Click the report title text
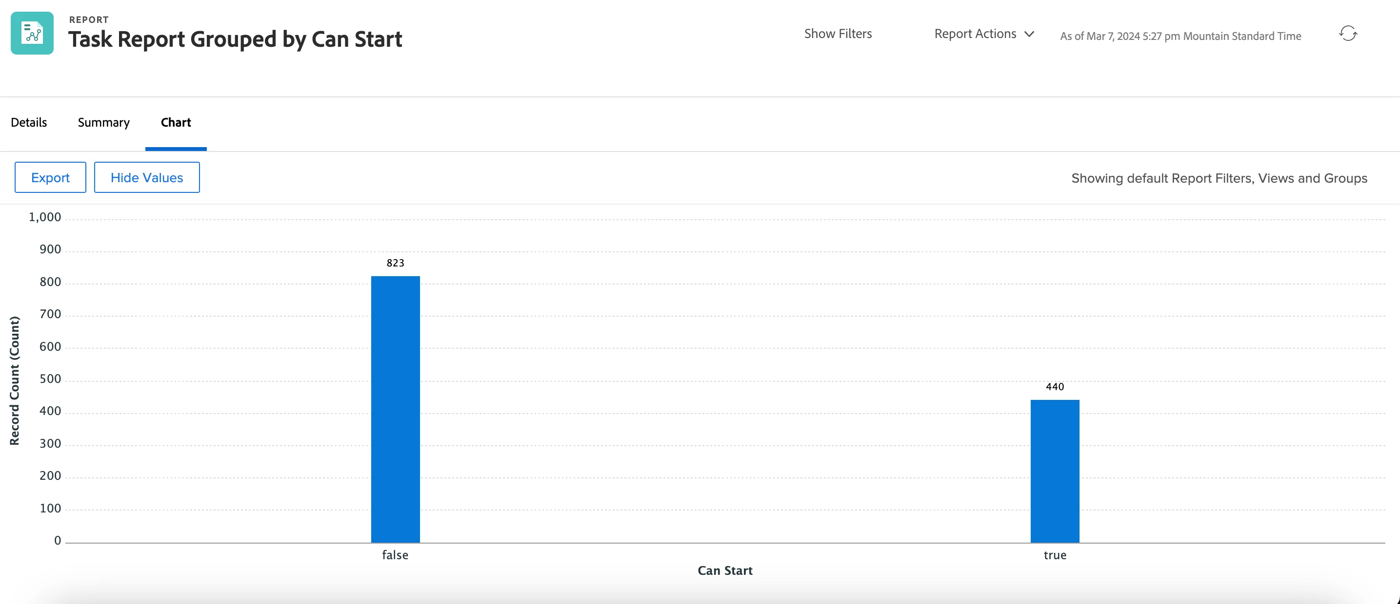1400x604 pixels. [x=235, y=39]
